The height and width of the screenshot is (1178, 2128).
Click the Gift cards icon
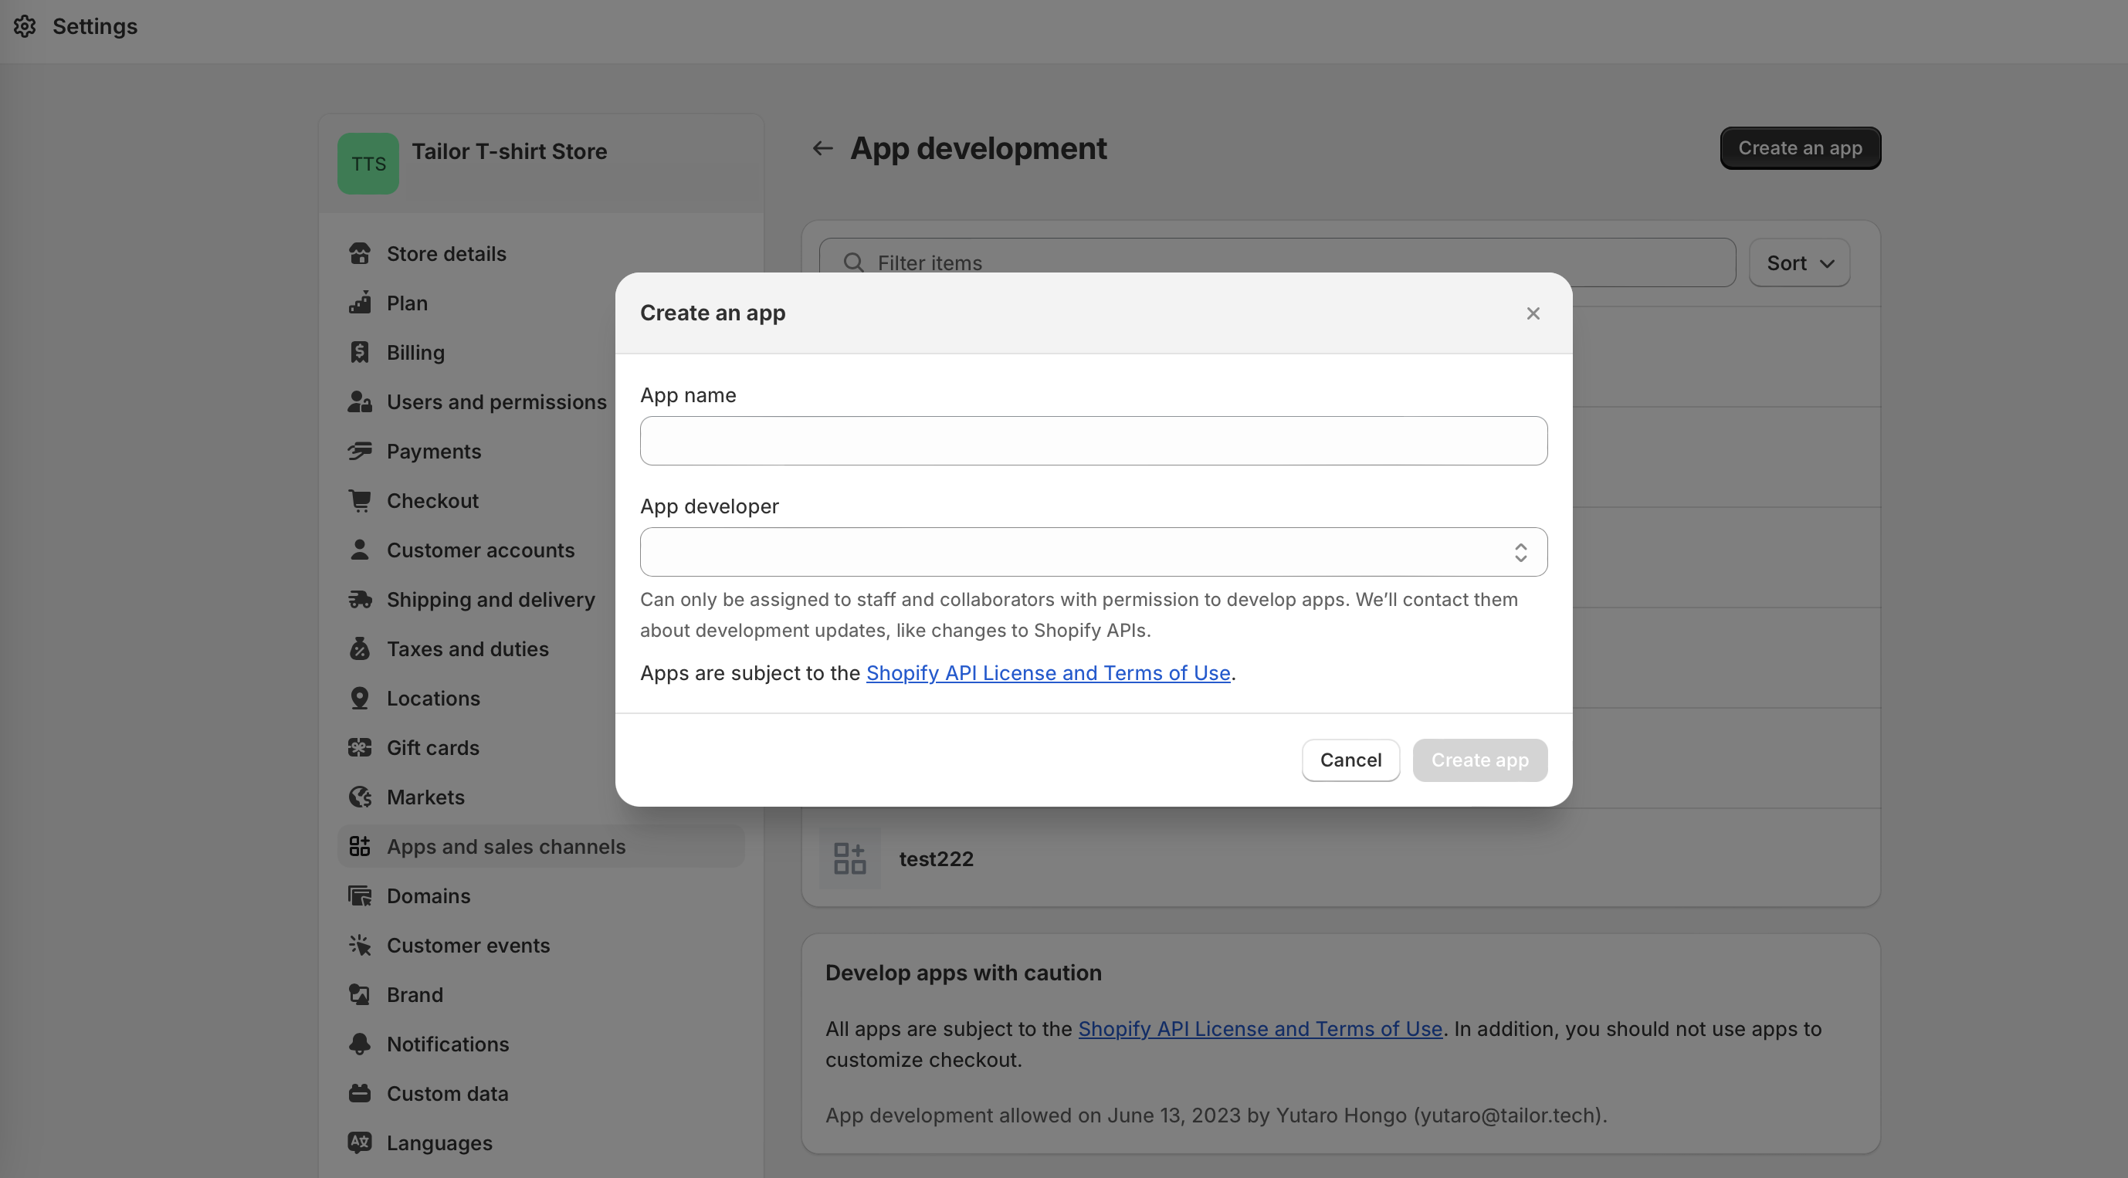click(x=360, y=747)
